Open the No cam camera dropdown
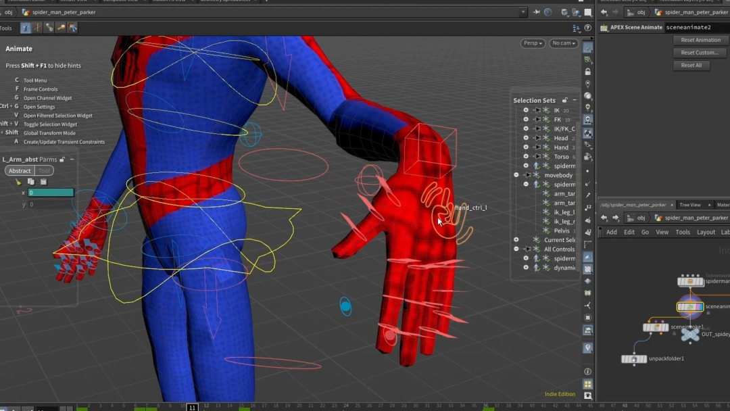Screen dimensions: 730x411 click(564, 43)
